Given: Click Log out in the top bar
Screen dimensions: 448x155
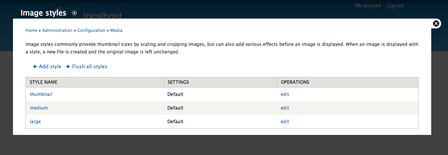Looking at the screenshot, I should (x=395, y=6).
